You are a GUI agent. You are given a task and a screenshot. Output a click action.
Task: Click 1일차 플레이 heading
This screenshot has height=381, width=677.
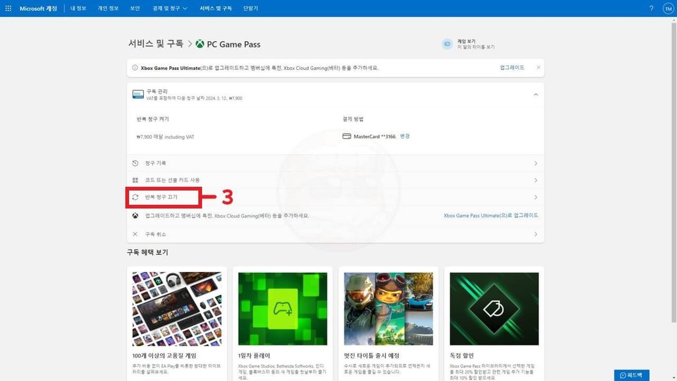[x=254, y=356]
